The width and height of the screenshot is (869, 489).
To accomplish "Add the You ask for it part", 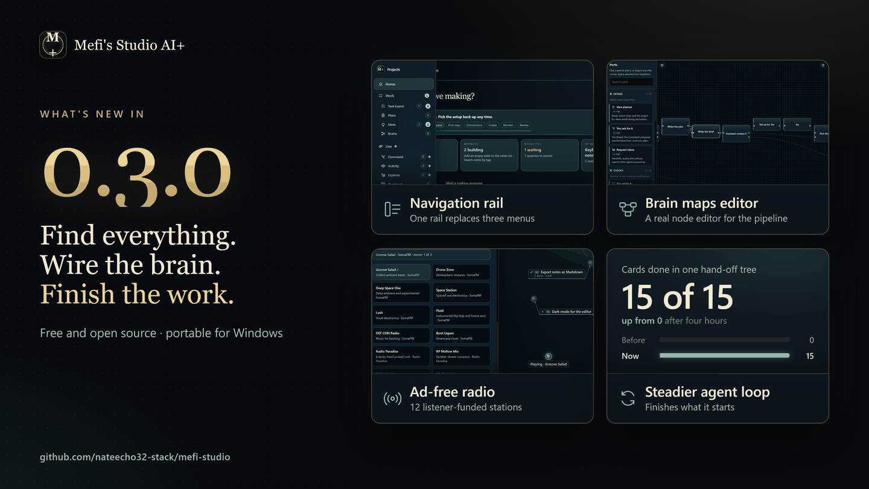I will (x=631, y=134).
